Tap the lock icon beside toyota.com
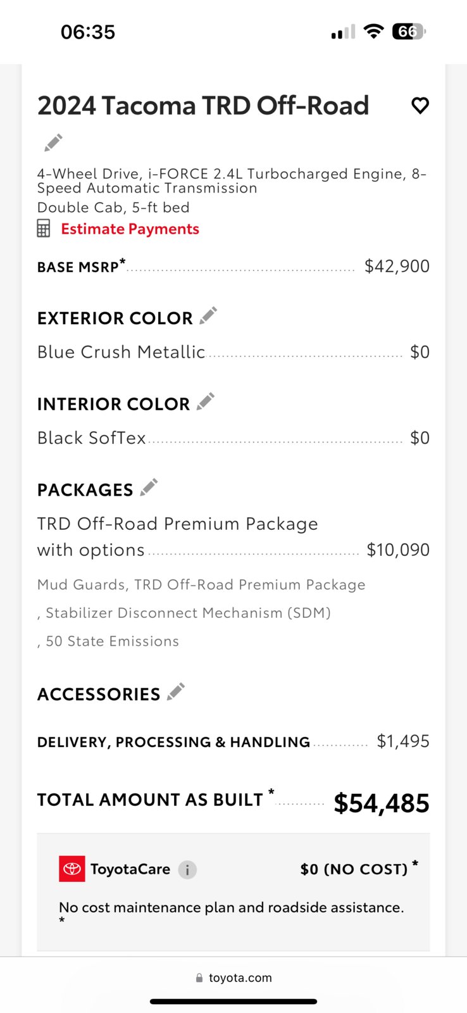 coord(199,978)
